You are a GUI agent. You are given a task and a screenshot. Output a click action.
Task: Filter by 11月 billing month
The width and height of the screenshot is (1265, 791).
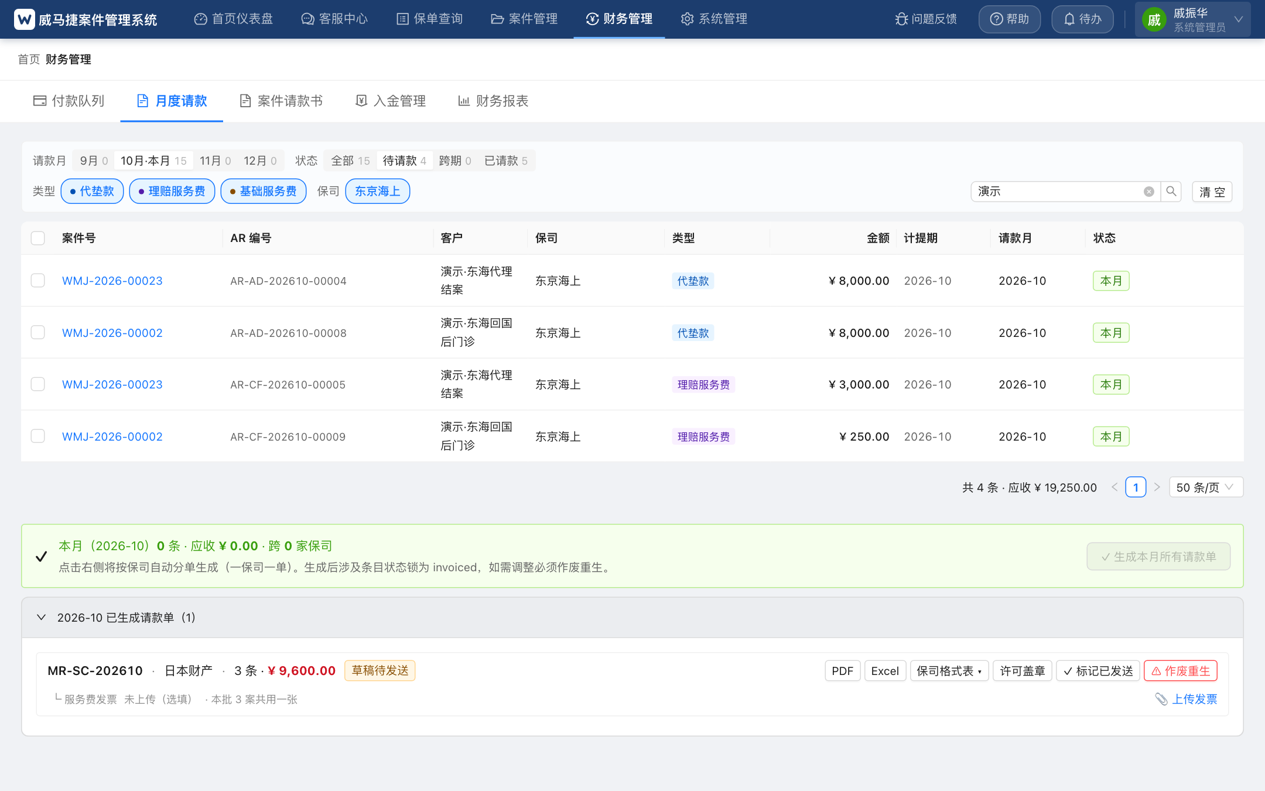[215, 161]
